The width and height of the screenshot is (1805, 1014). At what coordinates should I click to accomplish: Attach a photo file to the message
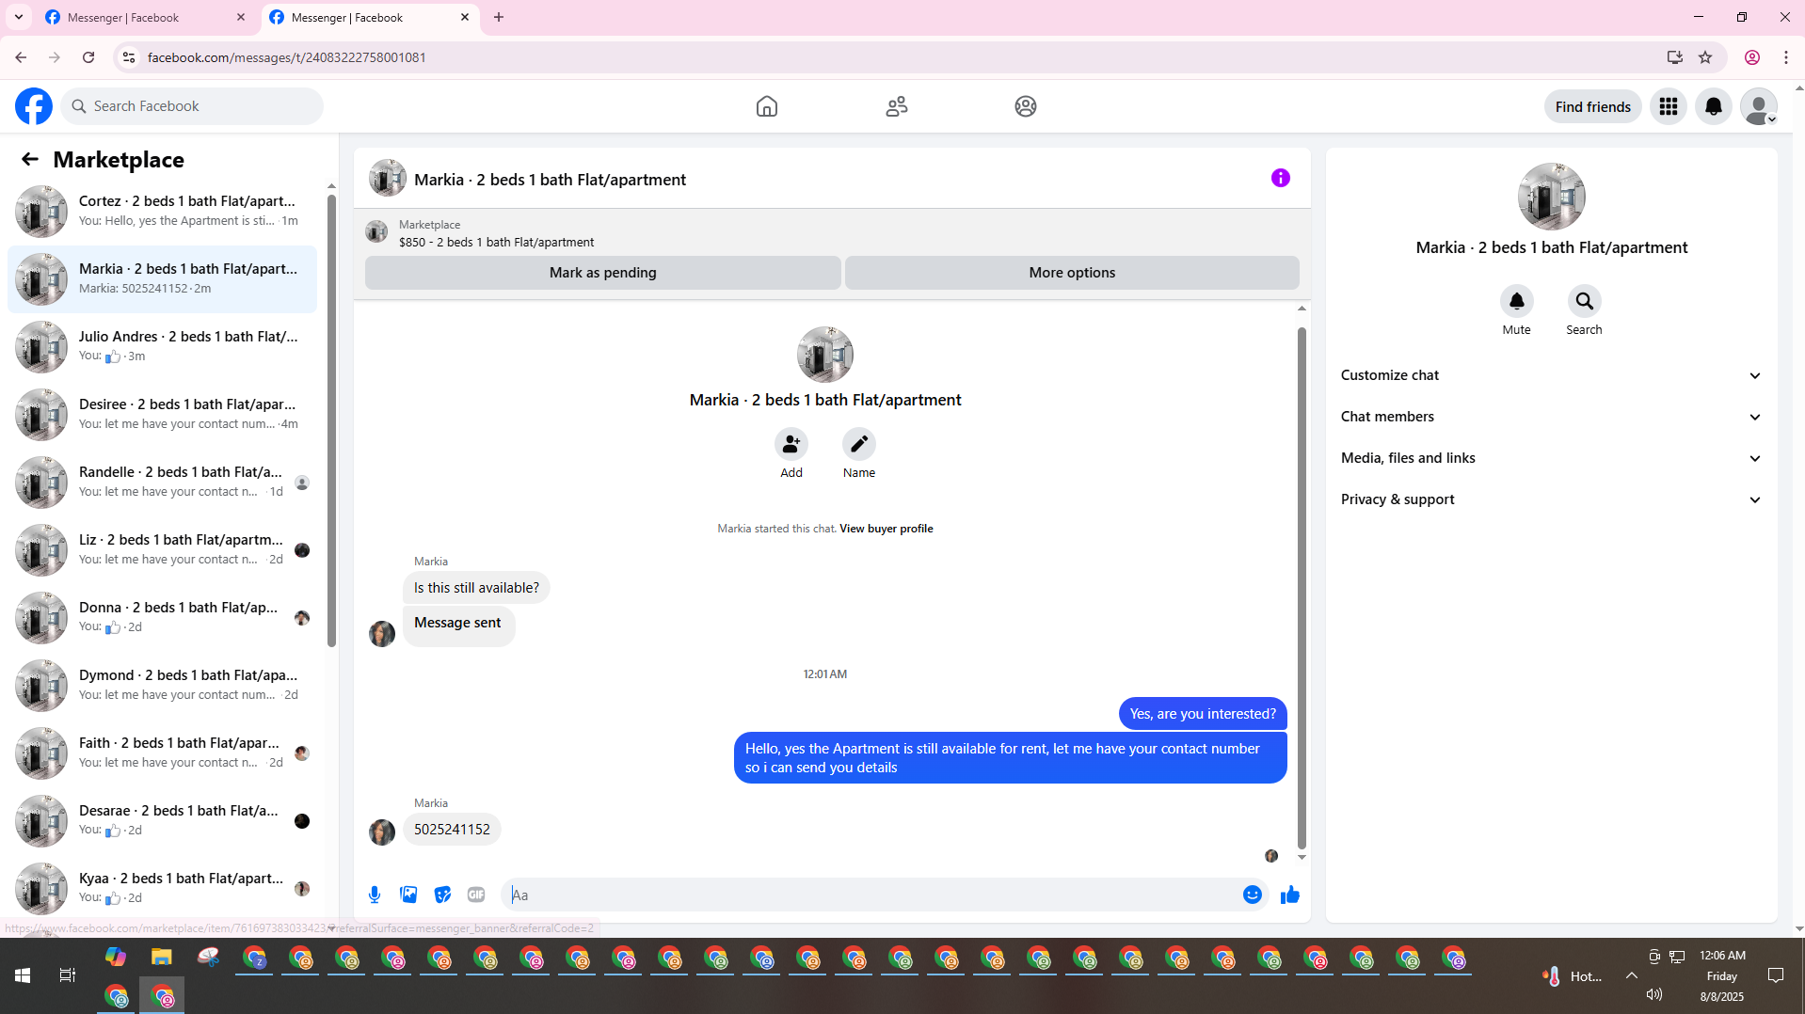pyautogui.click(x=408, y=895)
